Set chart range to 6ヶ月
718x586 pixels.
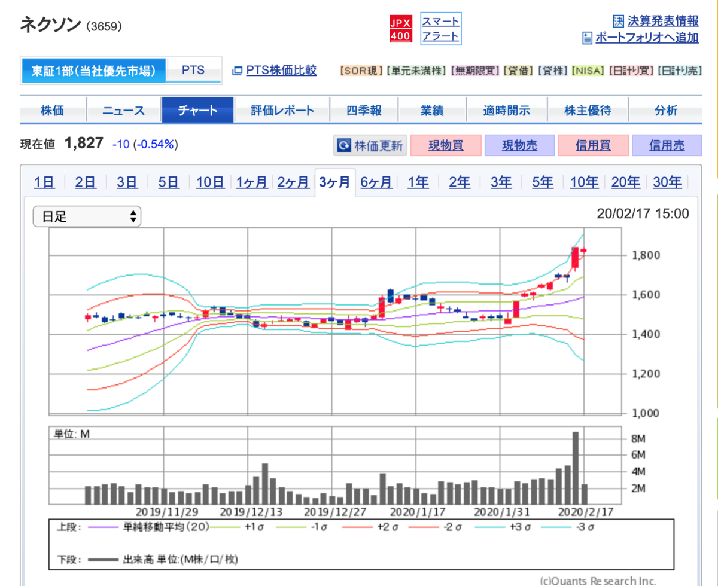(x=376, y=182)
